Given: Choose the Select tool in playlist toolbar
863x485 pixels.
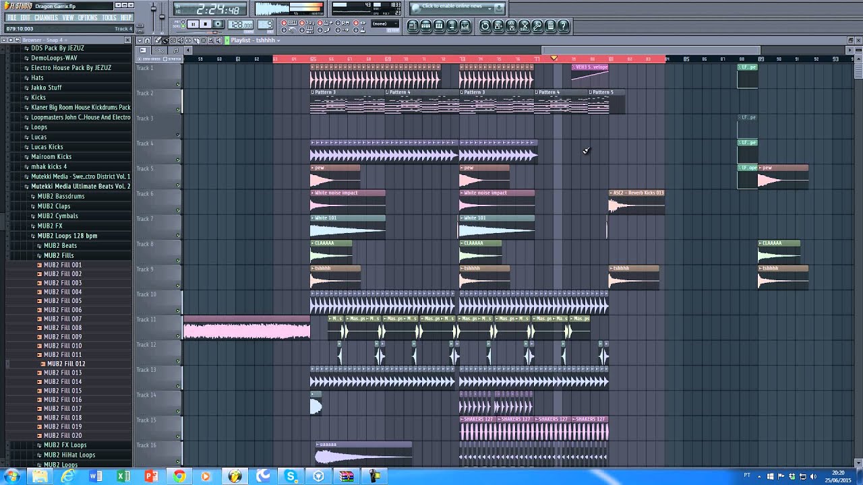Looking at the screenshot, I should click(204, 40).
